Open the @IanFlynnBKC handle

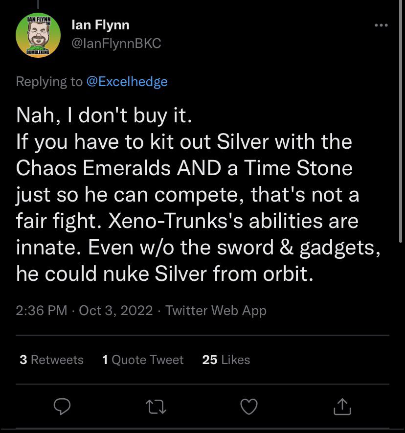point(116,44)
